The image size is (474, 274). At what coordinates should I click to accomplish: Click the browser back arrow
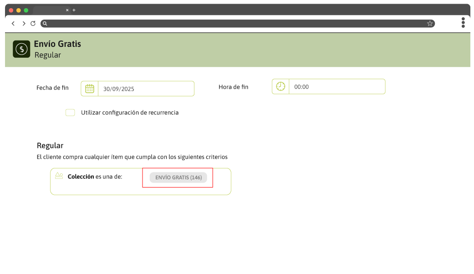13,24
